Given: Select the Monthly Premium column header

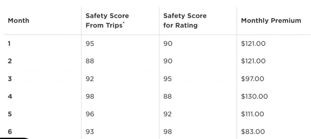Looking at the screenshot, I should [271, 21].
